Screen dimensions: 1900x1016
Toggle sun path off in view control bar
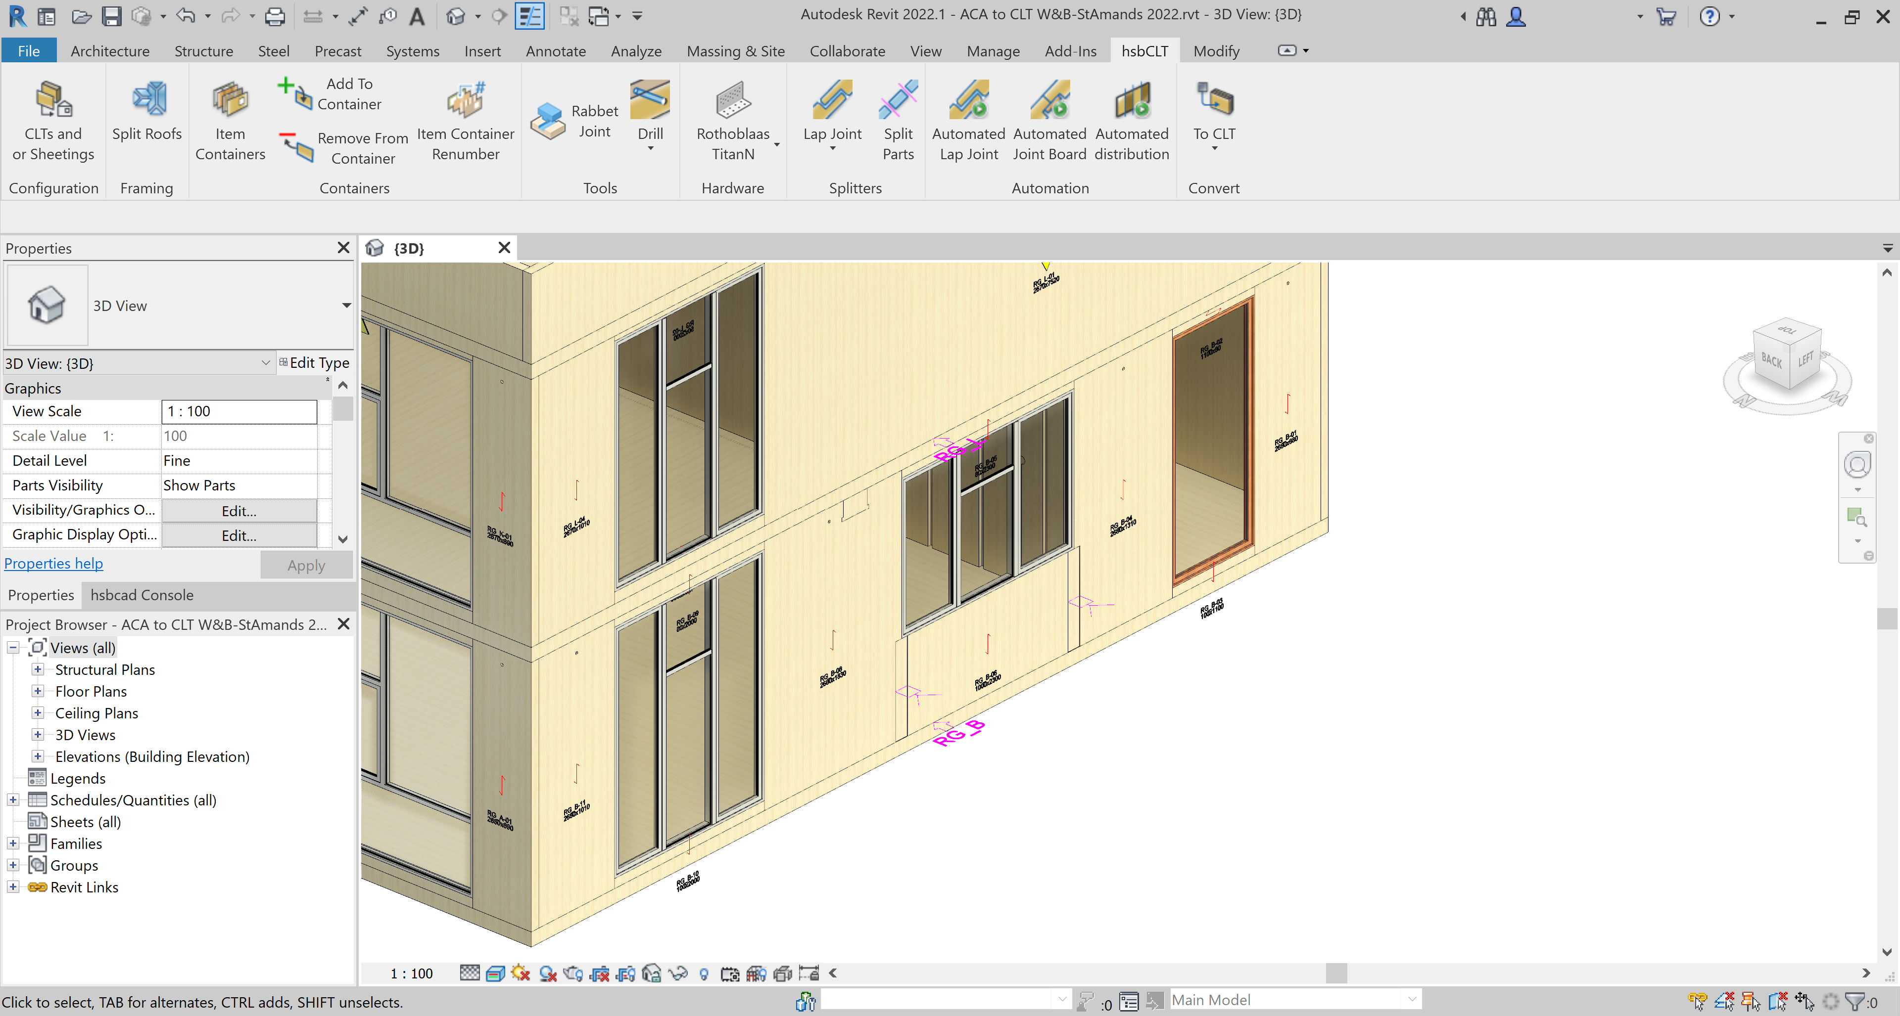pyautogui.click(x=521, y=973)
